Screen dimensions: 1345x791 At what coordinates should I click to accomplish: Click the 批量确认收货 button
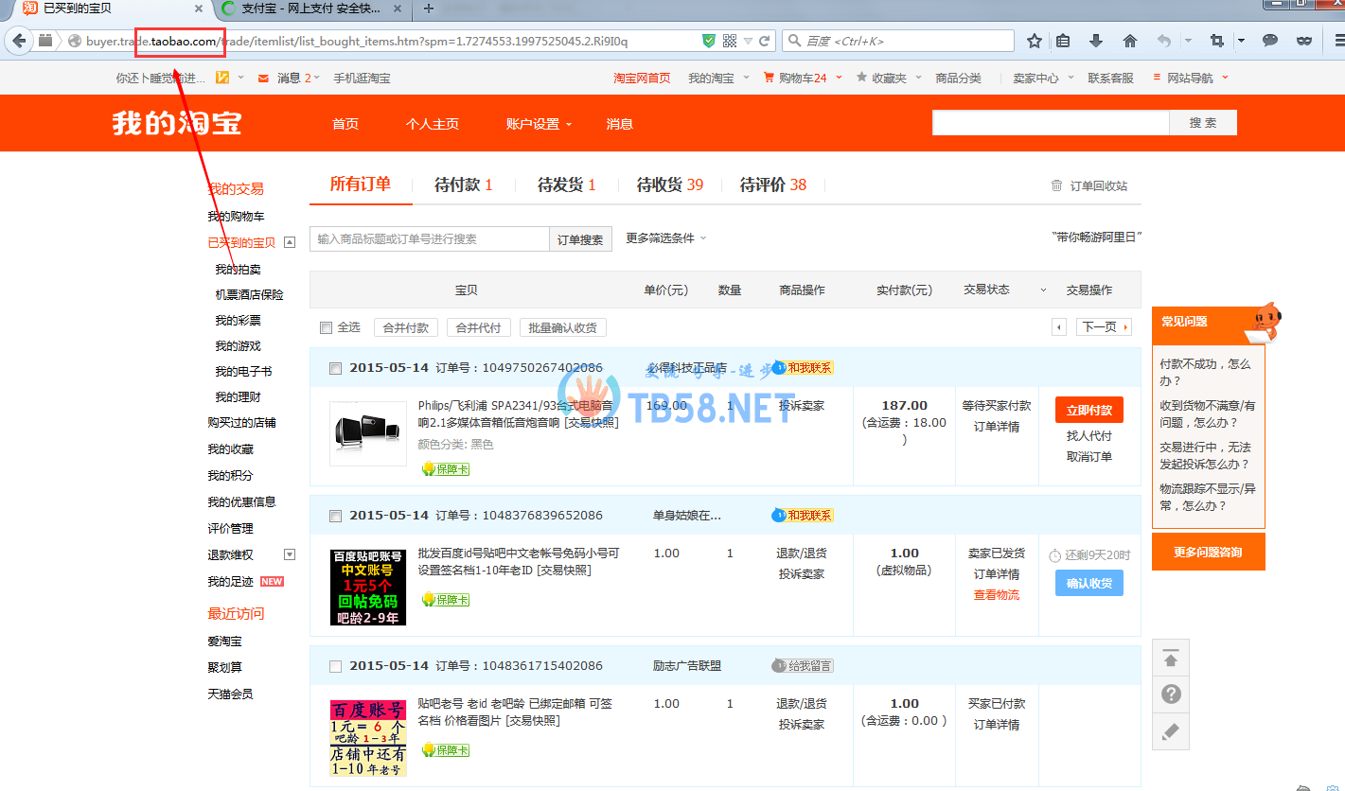point(562,327)
